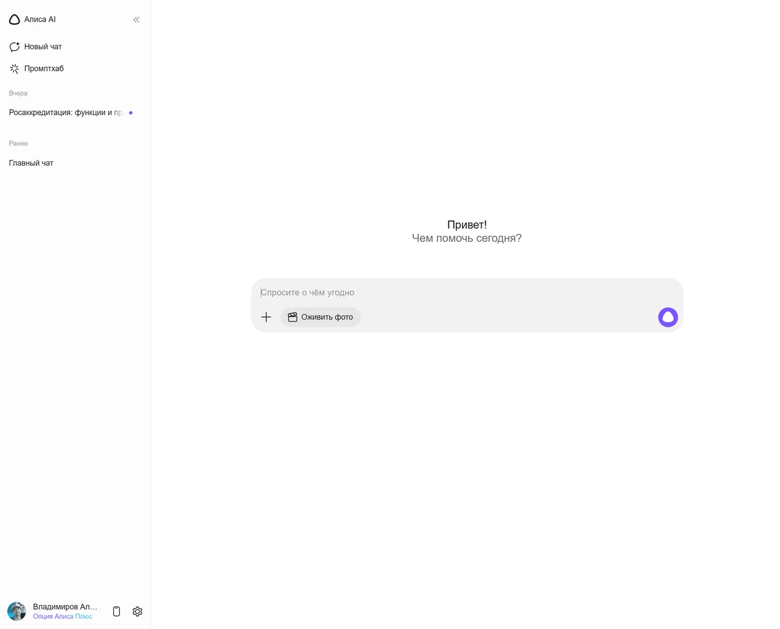Image resolution: width=780 pixels, height=629 pixels.
Task: Start a Новый чат from sidebar label
Action: point(43,47)
